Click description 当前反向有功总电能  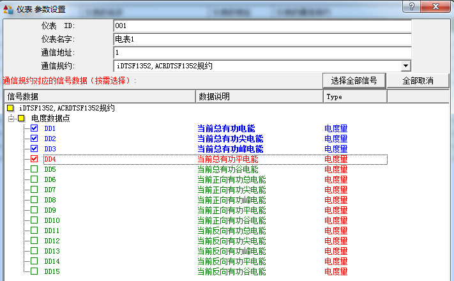(231, 231)
